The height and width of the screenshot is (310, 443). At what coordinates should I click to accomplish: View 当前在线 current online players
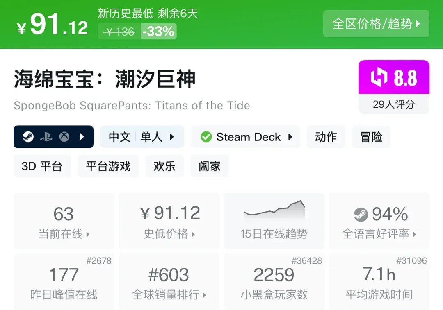pos(64,222)
